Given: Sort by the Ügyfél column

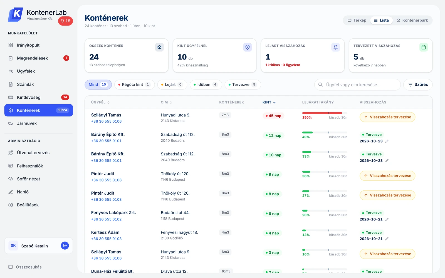Looking at the screenshot, I should 100,102.
